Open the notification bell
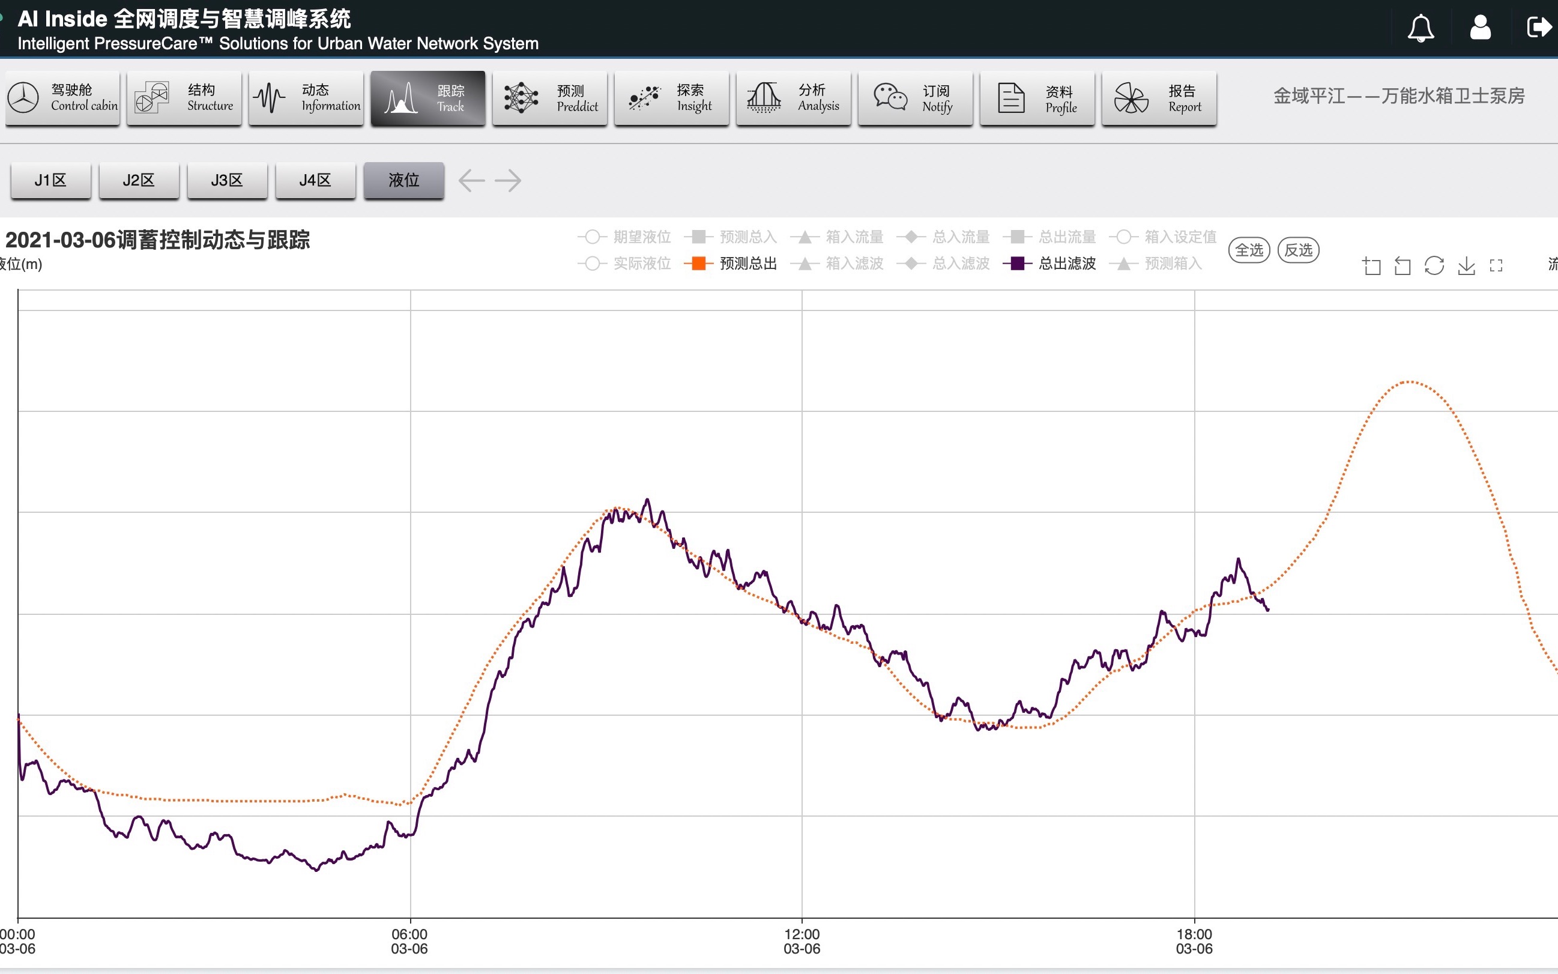 1420,28
